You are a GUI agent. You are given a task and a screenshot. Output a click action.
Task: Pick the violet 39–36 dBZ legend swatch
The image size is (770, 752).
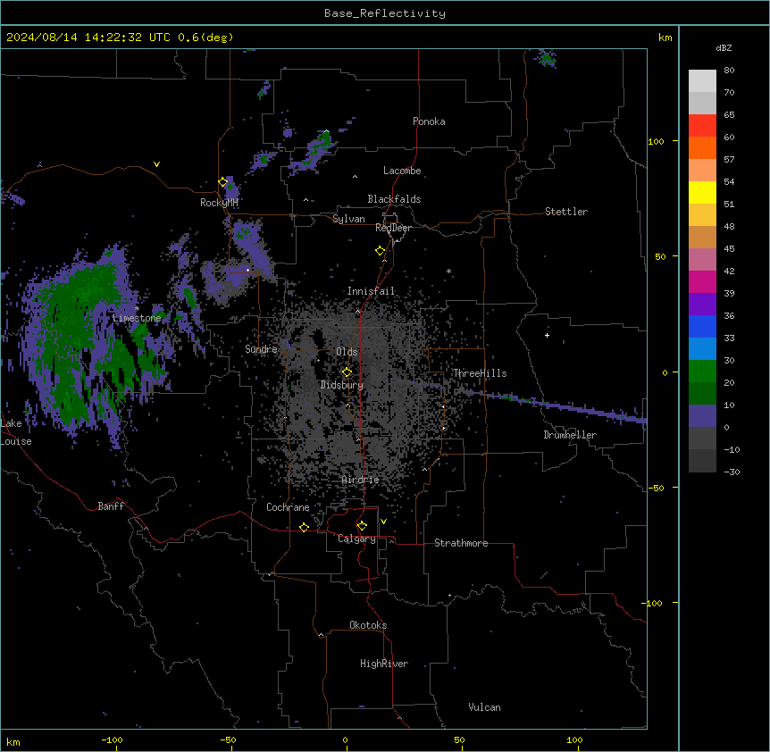(x=702, y=305)
